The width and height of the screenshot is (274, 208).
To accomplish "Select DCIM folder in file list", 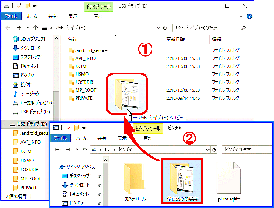I will click(77, 66).
